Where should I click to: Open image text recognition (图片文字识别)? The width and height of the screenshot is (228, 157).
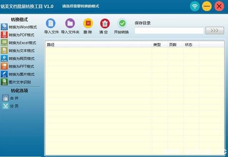[x=19, y=82]
